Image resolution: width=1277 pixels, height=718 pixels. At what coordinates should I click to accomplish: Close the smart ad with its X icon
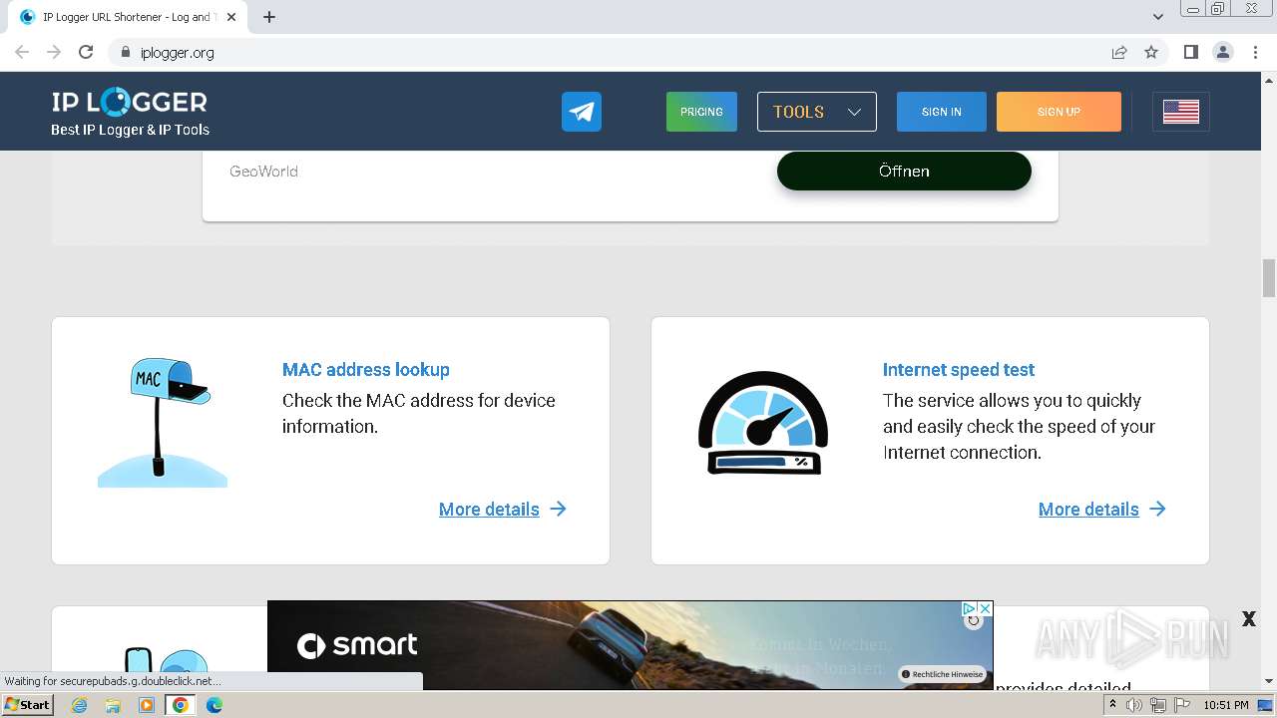click(x=985, y=608)
